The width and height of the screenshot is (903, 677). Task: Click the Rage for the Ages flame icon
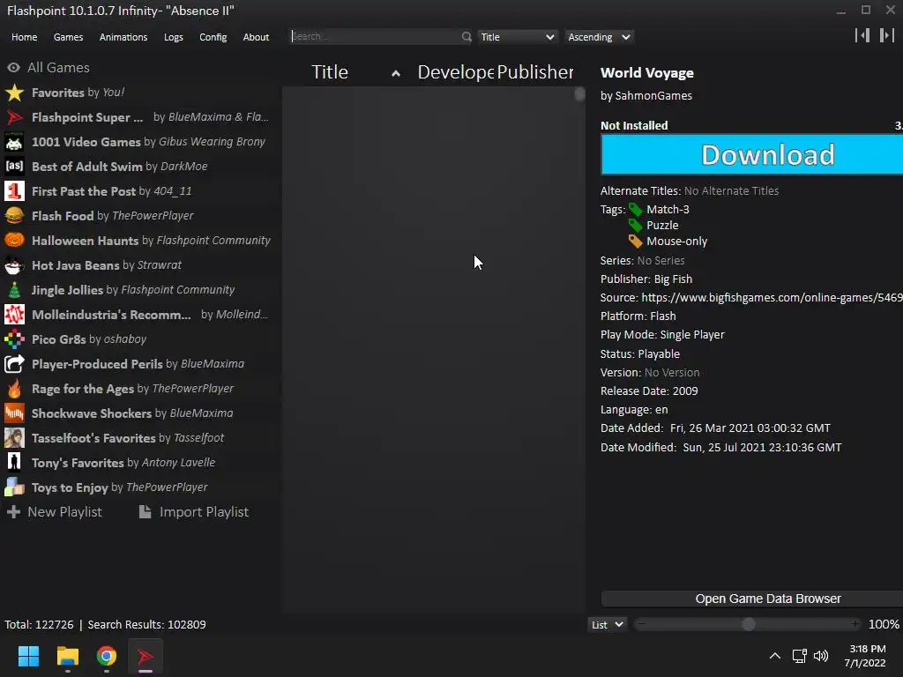(x=14, y=389)
